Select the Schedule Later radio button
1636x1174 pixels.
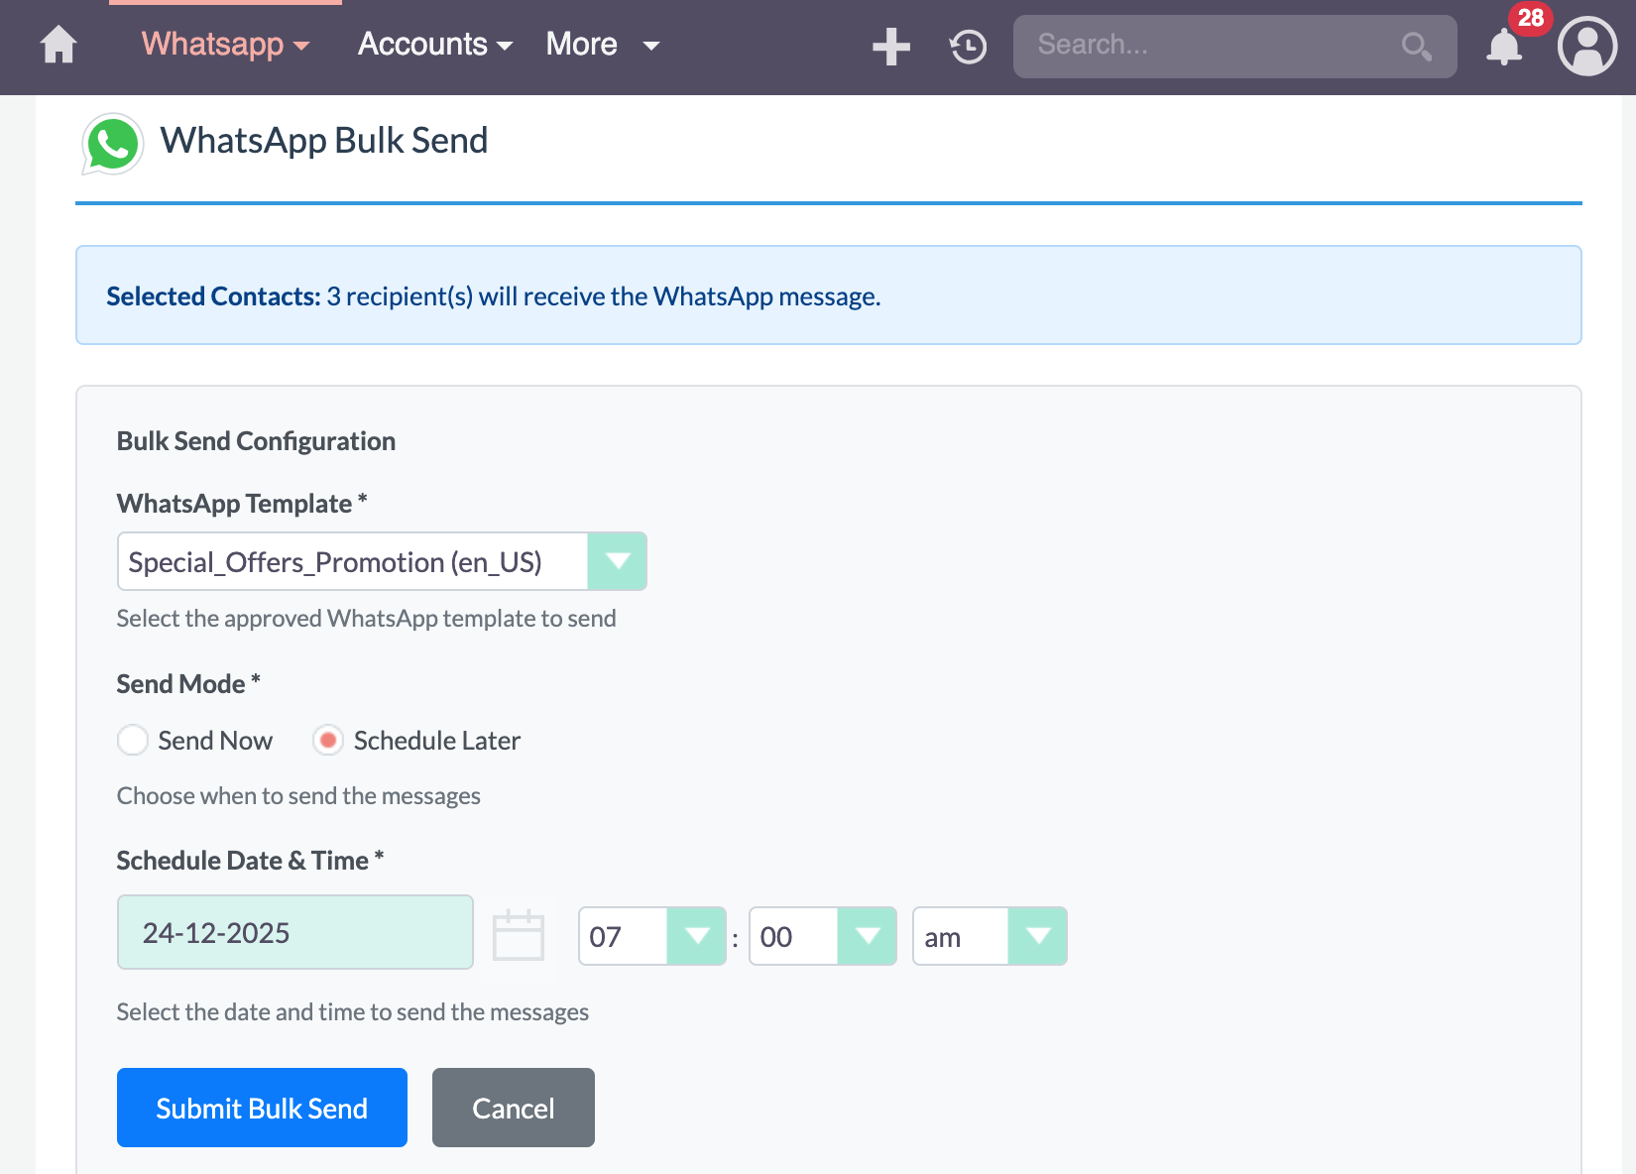point(327,740)
